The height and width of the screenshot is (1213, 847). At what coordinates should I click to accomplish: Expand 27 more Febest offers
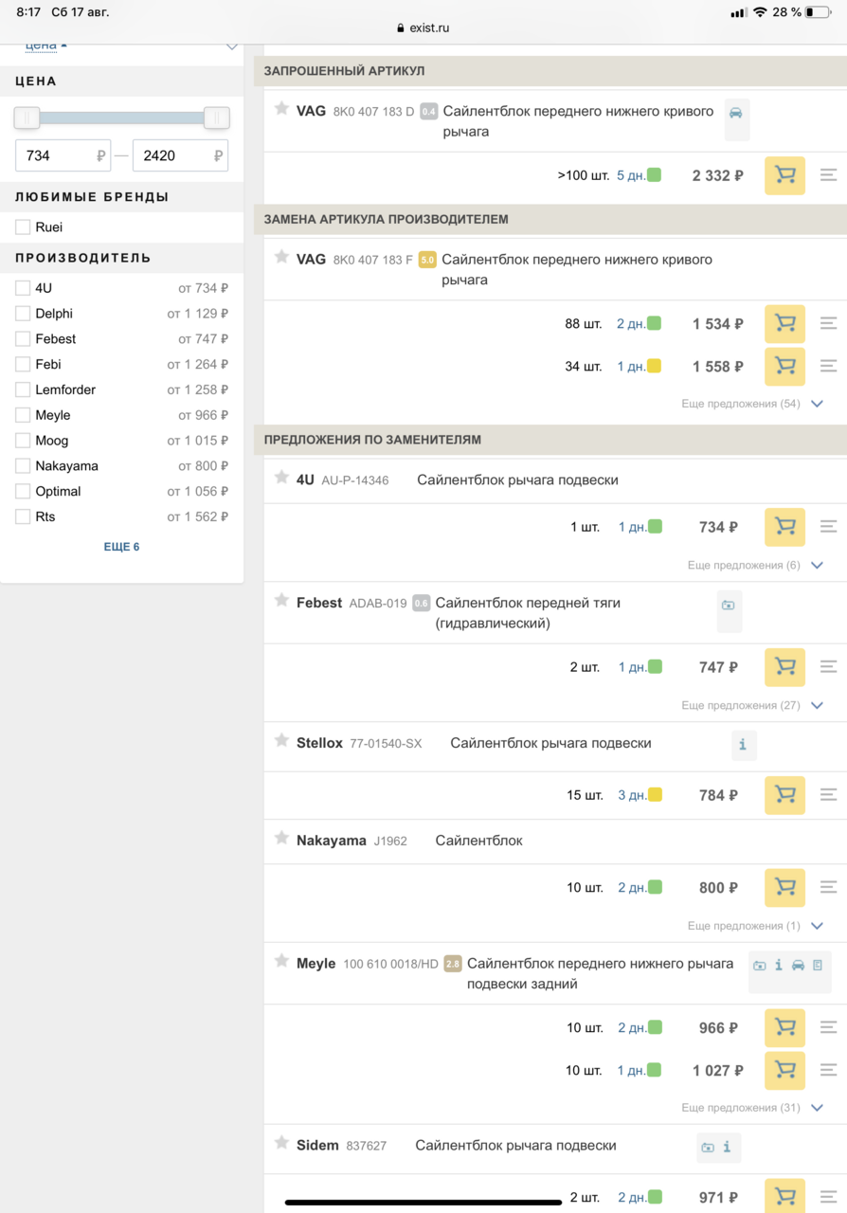pos(752,705)
